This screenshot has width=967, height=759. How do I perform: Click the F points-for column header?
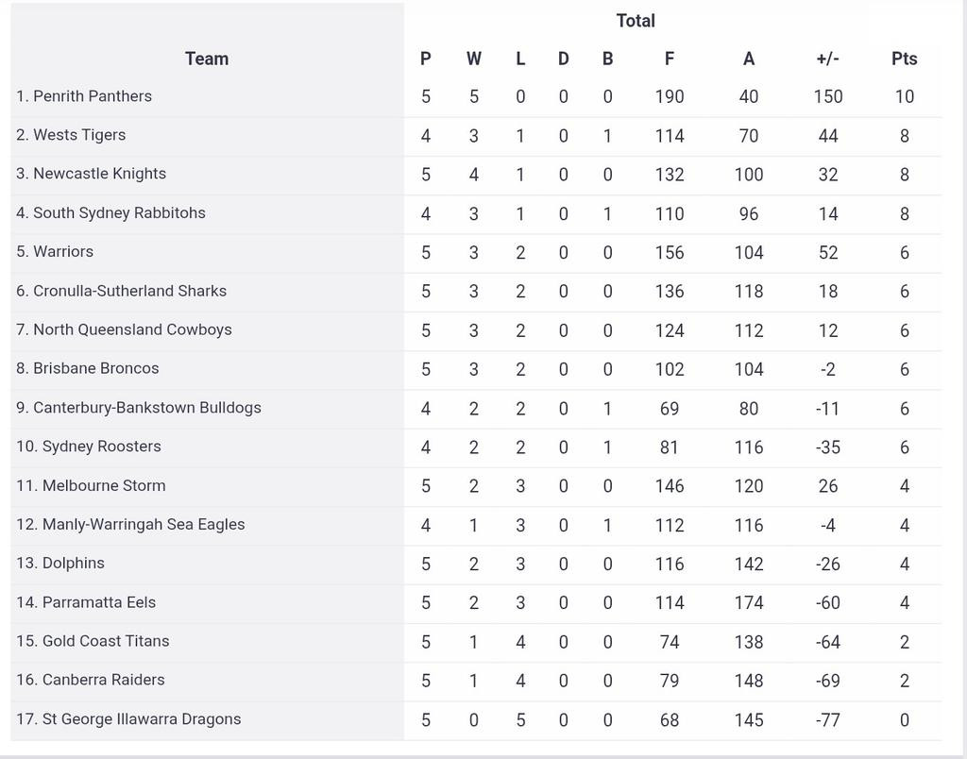coord(669,59)
